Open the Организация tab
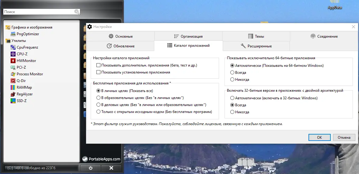Viewport: 359px width, 174px height. (x=188, y=36)
